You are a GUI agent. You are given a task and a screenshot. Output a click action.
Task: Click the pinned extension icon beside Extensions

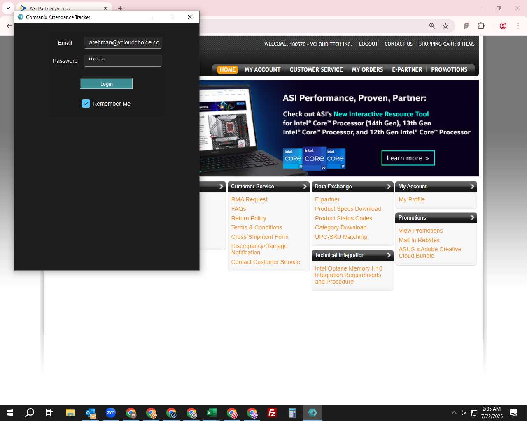tap(466, 26)
